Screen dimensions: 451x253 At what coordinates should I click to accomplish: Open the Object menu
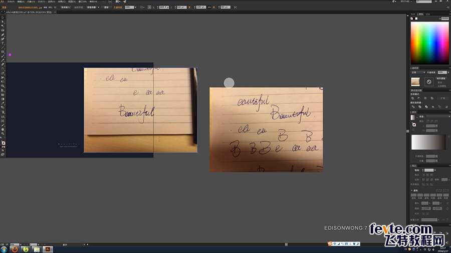31,1
